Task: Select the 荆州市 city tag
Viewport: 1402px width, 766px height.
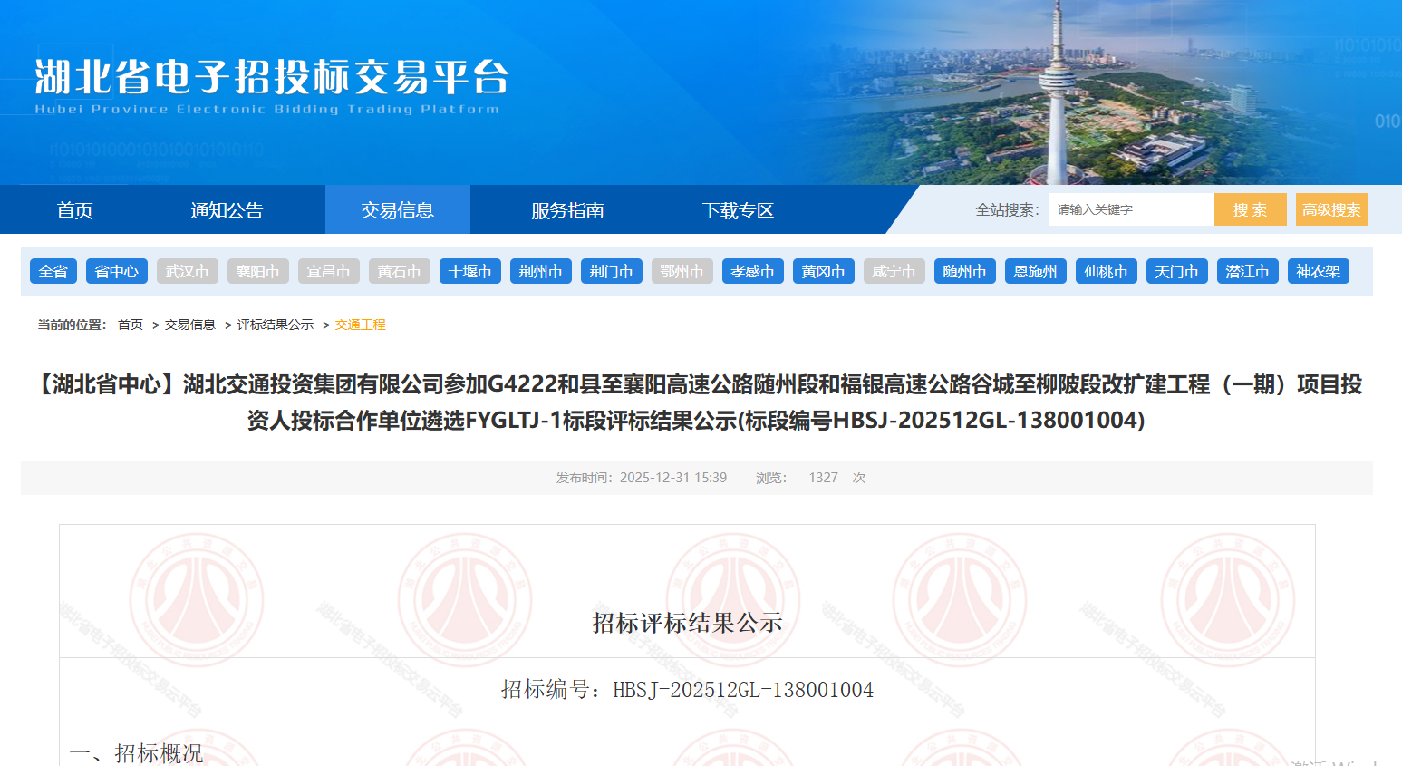Action: tap(541, 271)
